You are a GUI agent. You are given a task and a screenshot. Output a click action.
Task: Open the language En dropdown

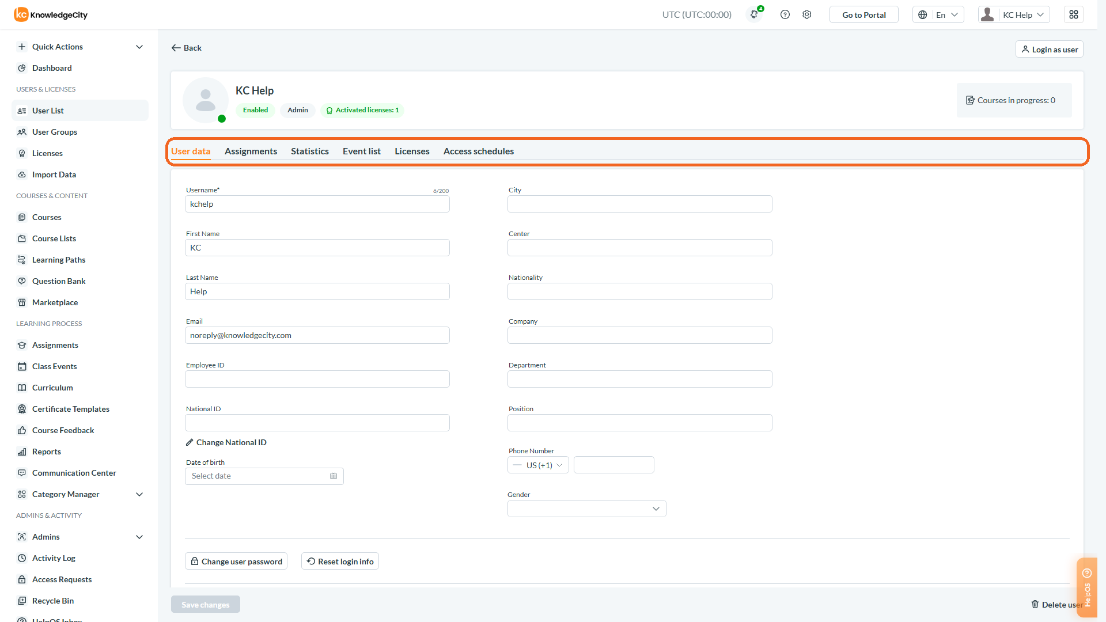(x=938, y=14)
